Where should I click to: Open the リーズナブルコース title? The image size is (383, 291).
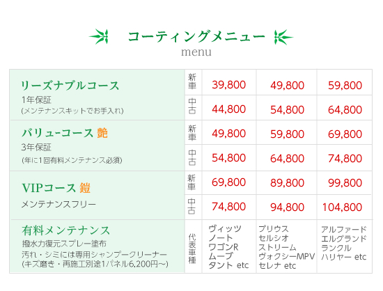pyautogui.click(x=70, y=86)
